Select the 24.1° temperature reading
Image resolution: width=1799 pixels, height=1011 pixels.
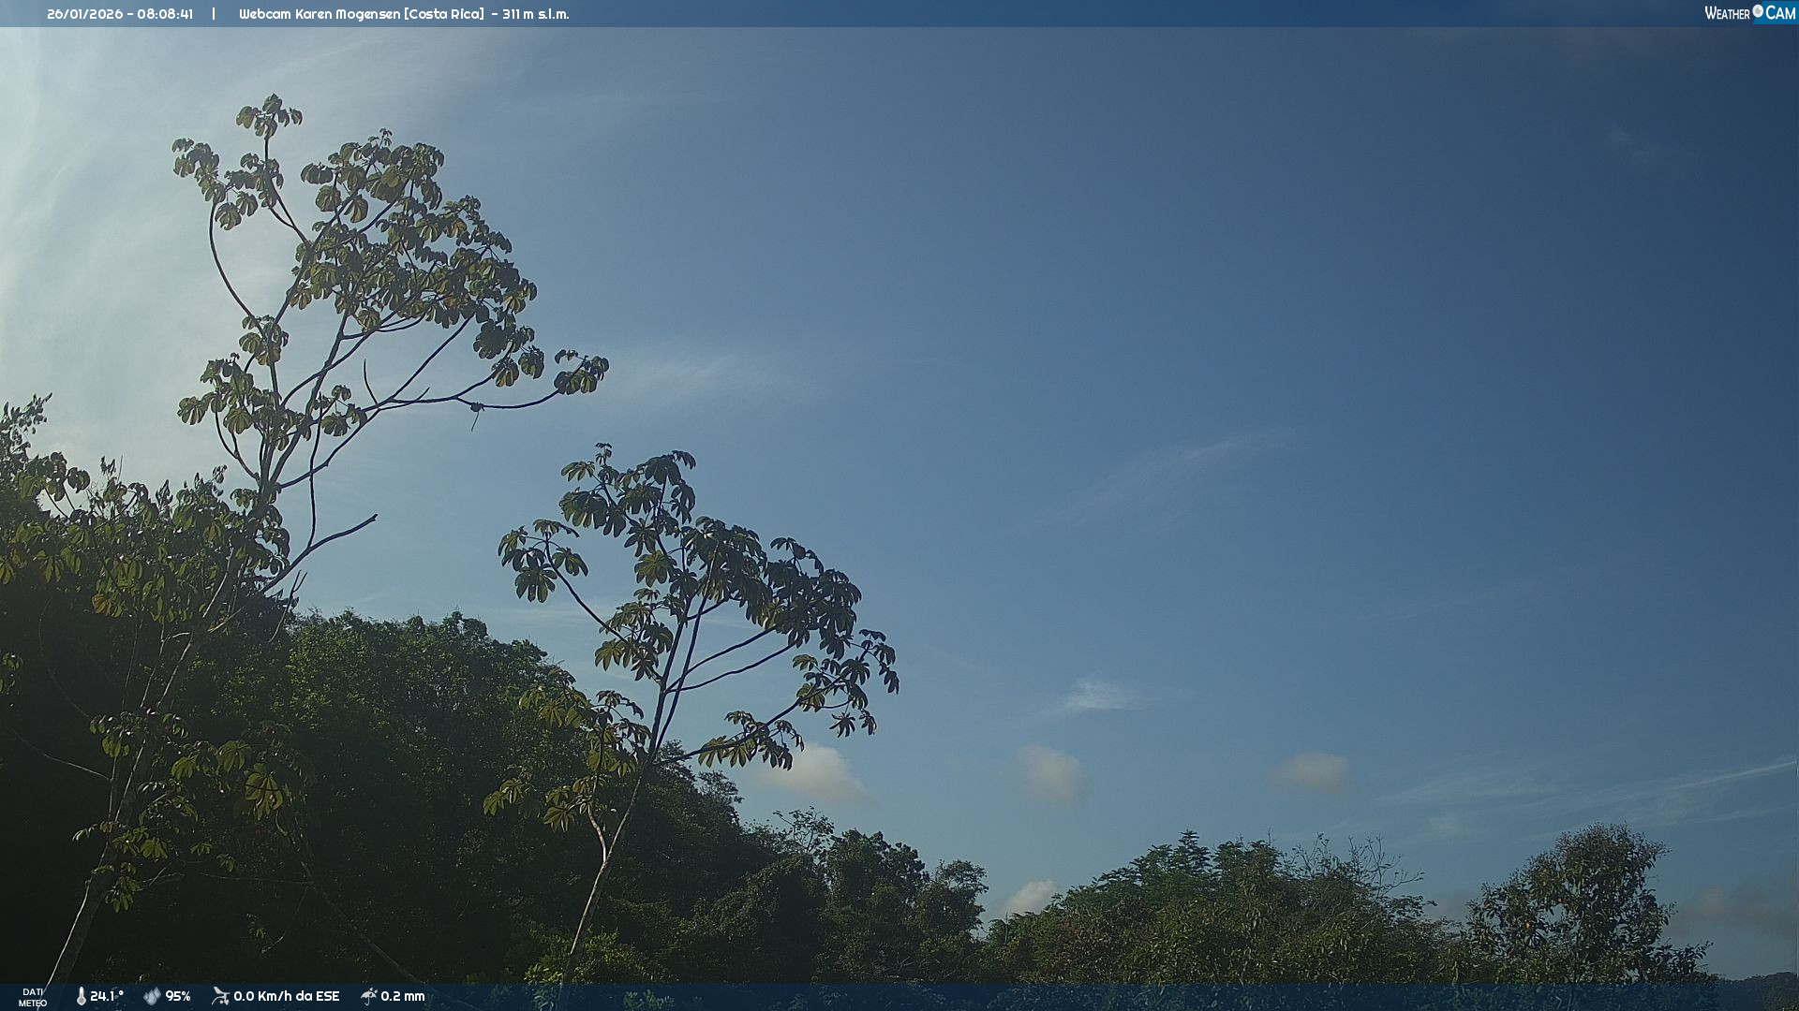[106, 996]
